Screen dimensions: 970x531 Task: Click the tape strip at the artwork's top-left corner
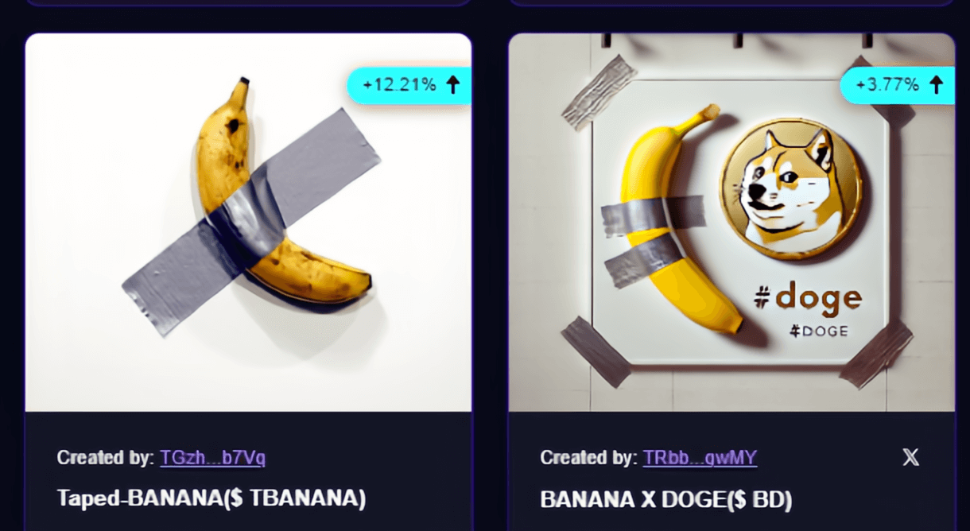pos(599,93)
